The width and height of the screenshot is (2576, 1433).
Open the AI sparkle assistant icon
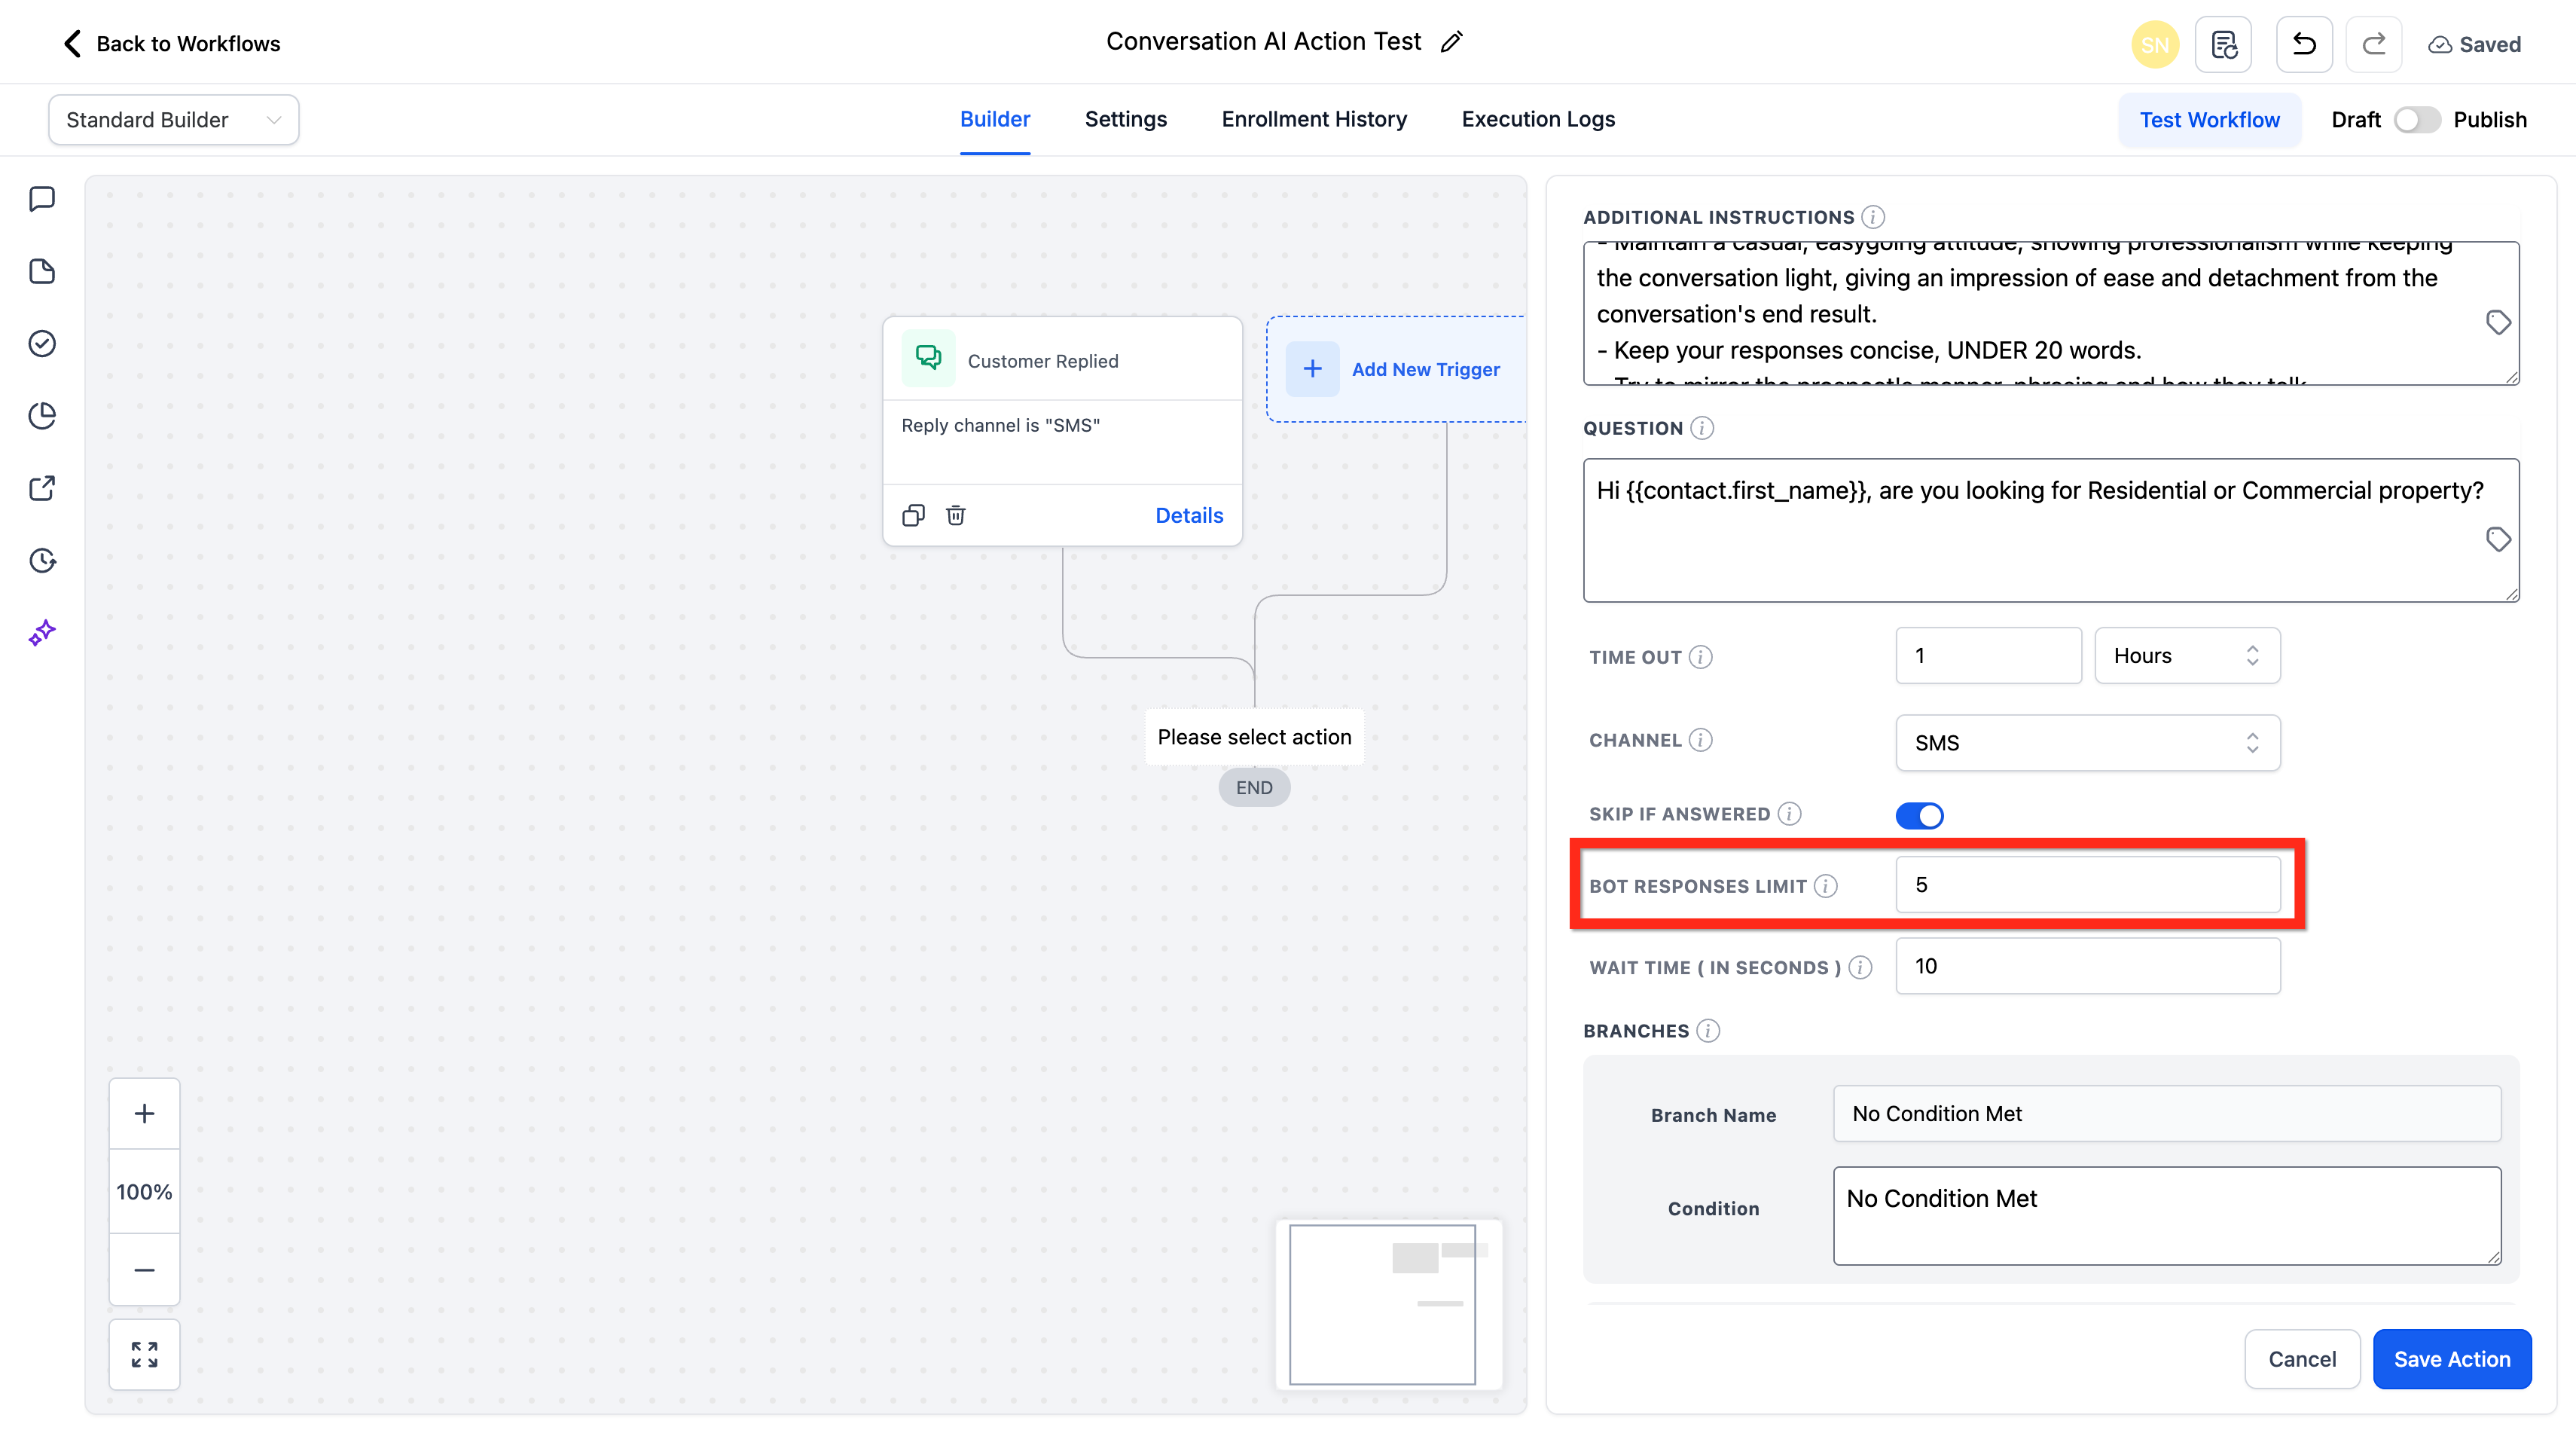[x=42, y=632]
